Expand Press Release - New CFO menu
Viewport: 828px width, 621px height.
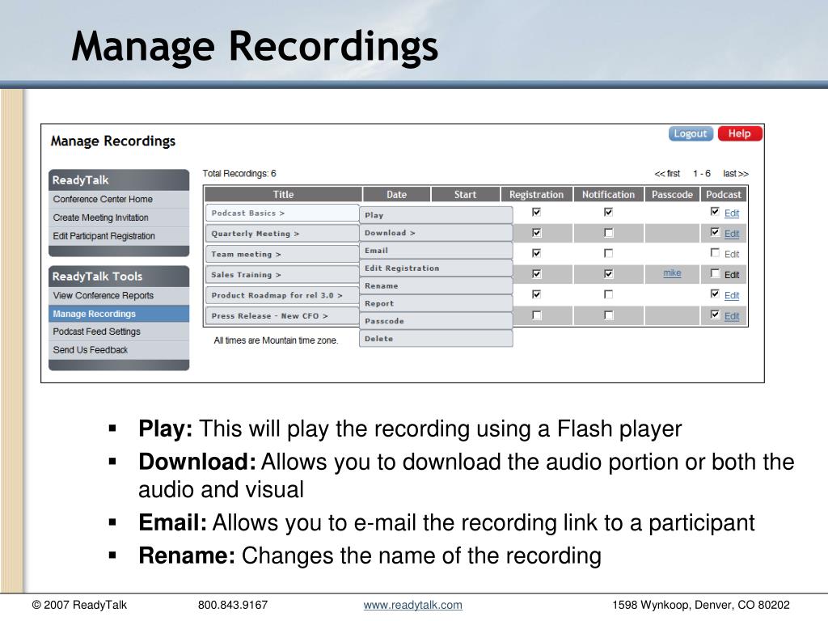point(282,316)
